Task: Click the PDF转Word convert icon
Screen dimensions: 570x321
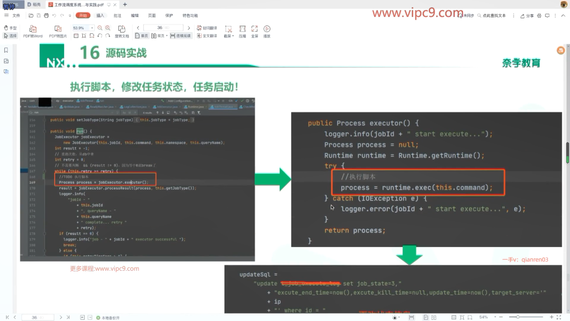Action: coord(33,29)
